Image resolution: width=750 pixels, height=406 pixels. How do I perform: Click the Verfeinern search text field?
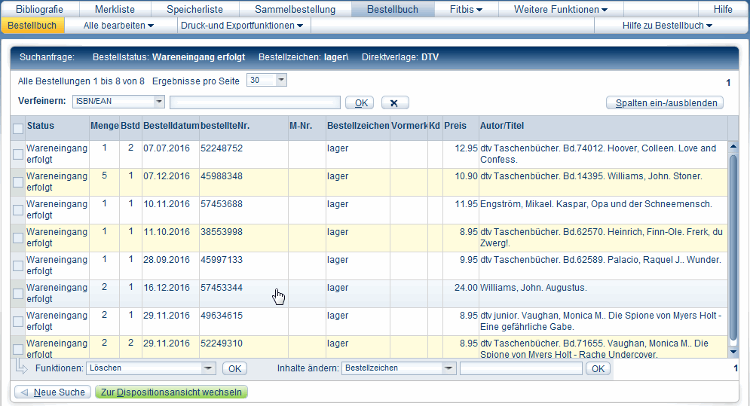coord(255,102)
